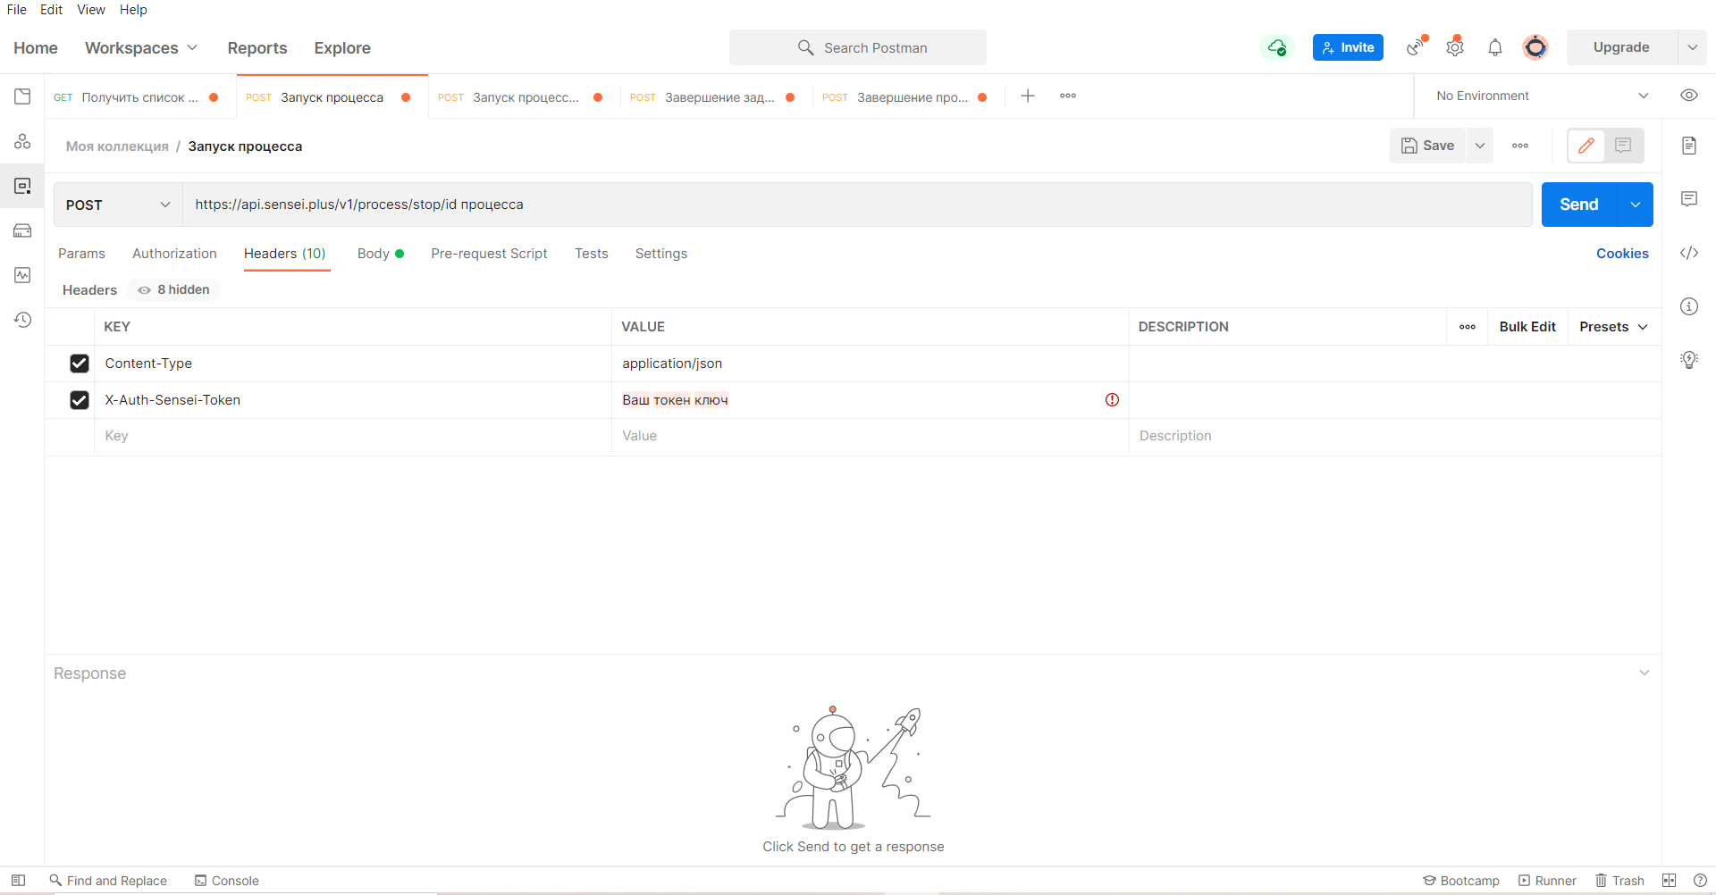1716x895 pixels.
Task: Open Console in the status bar
Action: point(227,881)
